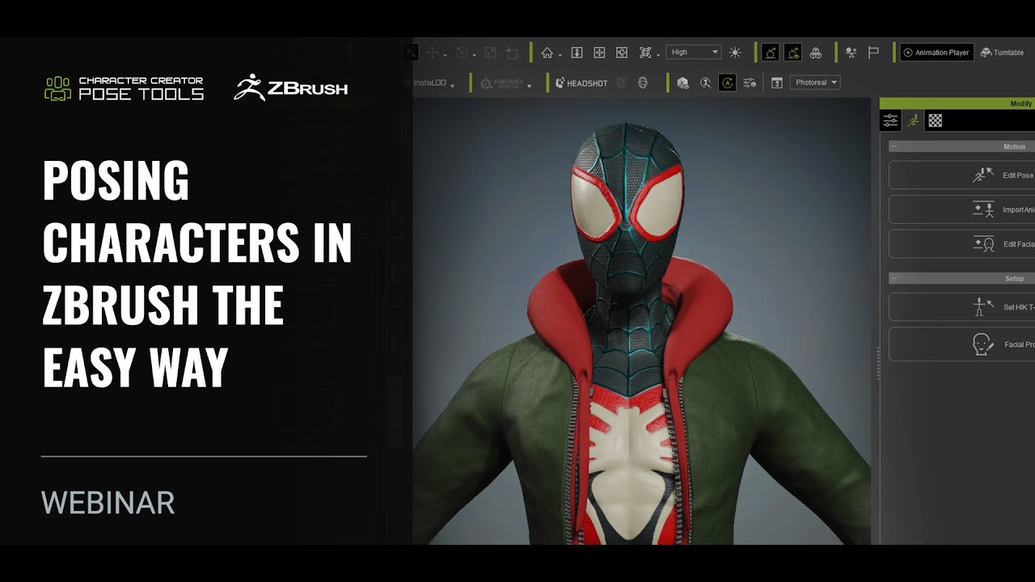Click the Modify panel left-edge grip handle

(x=877, y=363)
